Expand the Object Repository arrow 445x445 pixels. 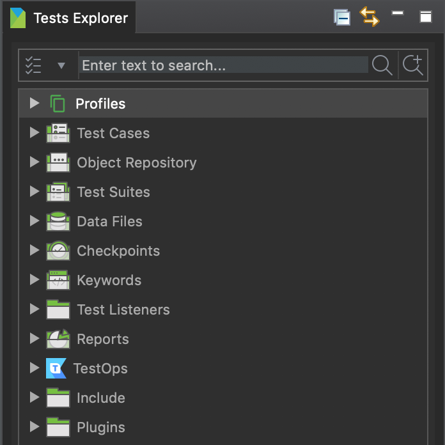coord(35,162)
